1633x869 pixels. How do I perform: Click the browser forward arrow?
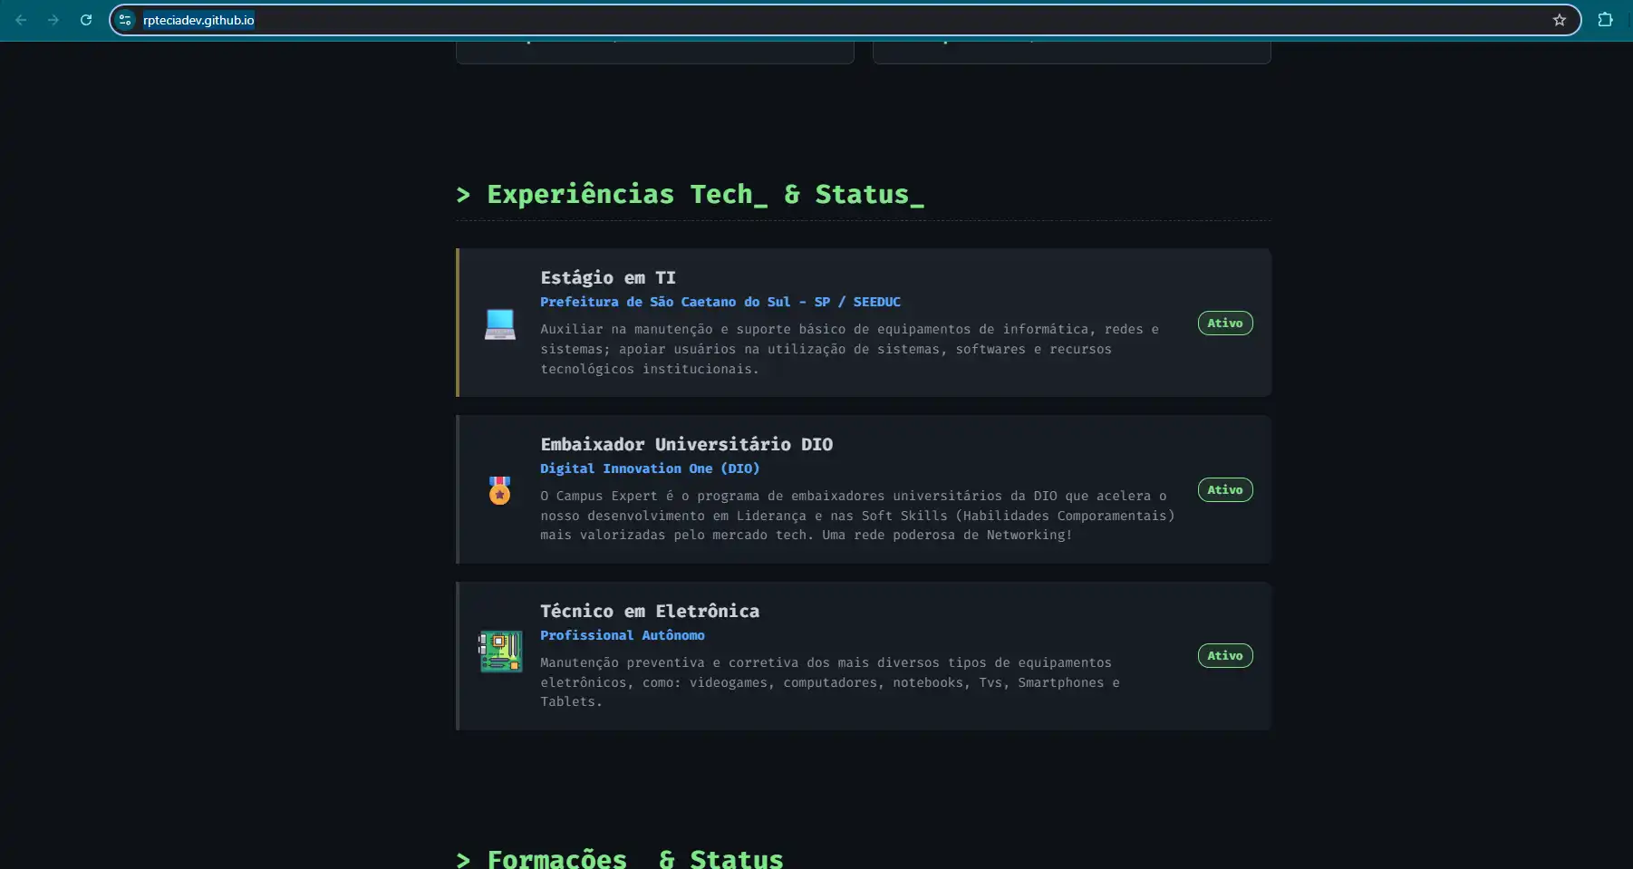(53, 20)
